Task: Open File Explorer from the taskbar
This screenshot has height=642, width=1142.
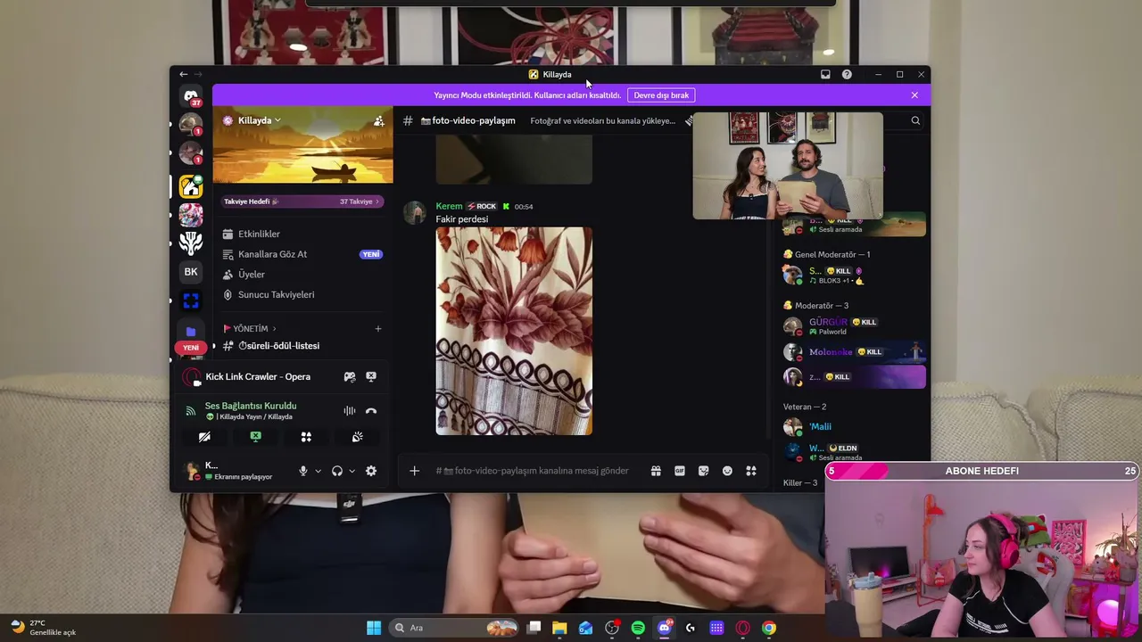Action: [559, 628]
